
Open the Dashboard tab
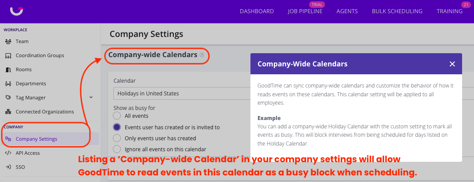click(x=257, y=11)
